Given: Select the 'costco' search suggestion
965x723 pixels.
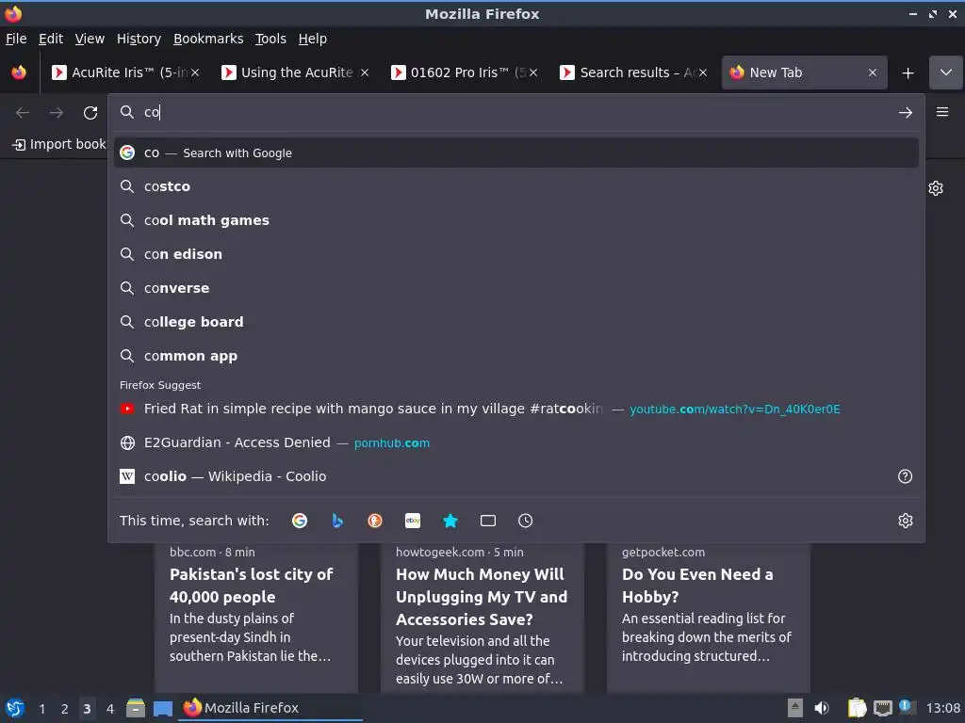Looking at the screenshot, I should pyautogui.click(x=516, y=186).
